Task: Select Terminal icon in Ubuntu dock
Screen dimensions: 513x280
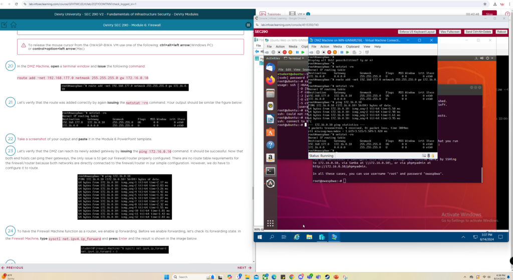Action: 270,170
